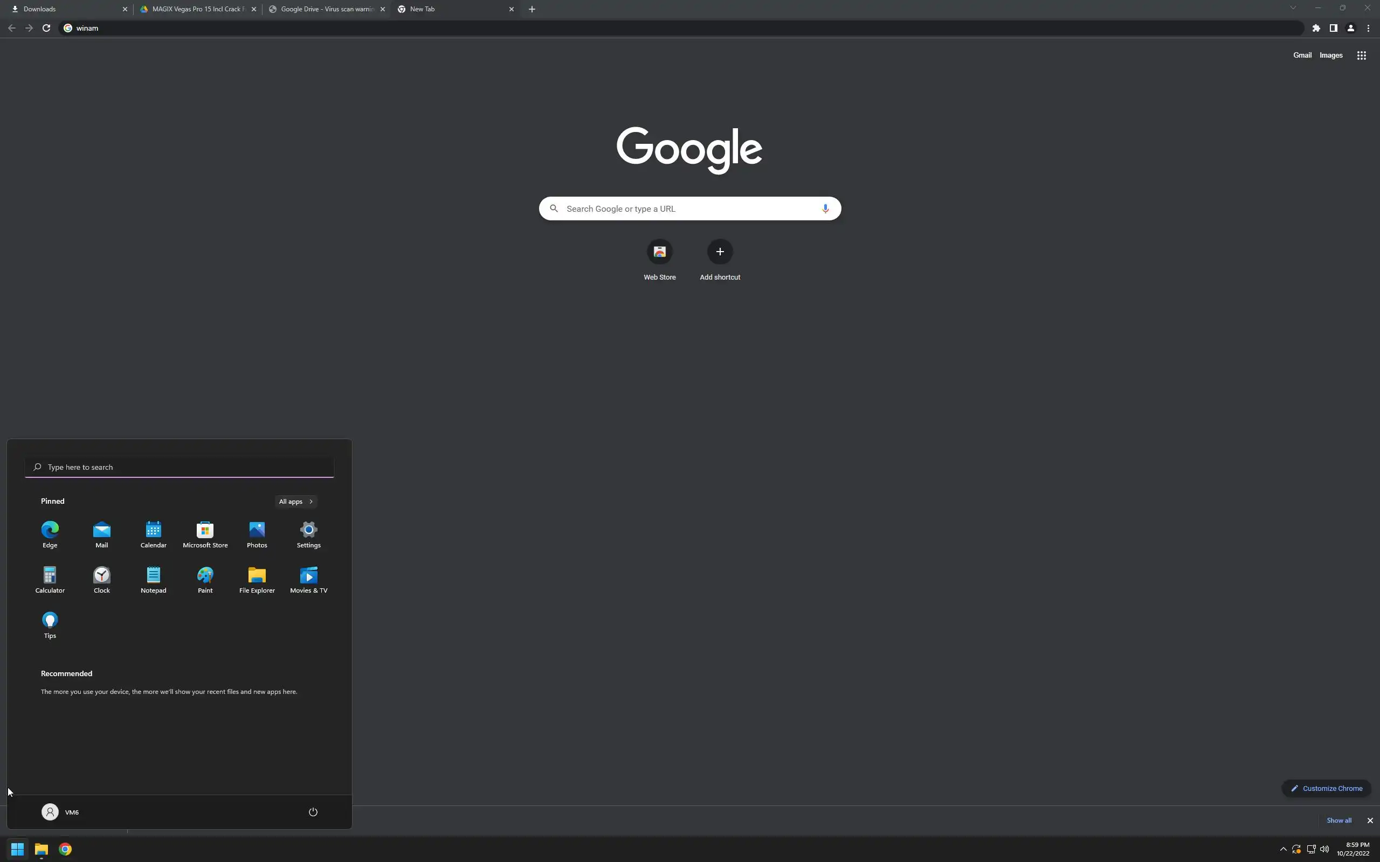
Task: Switch to MAGIX Vegas Pro tab
Action: [x=197, y=9]
